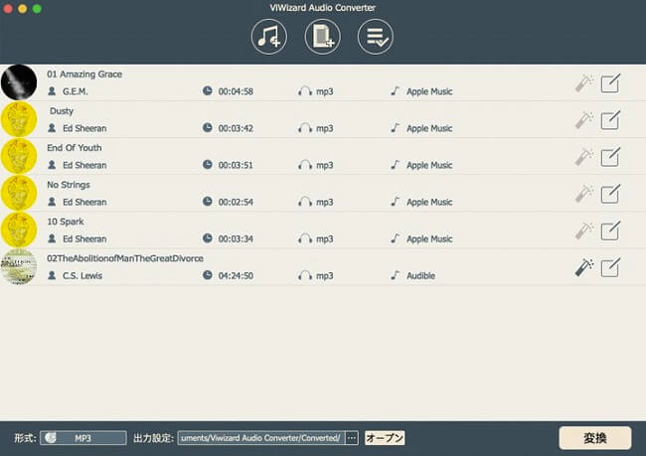The width and height of the screenshot is (646, 456).
Task: Click the effects wand for 10 Spark
Action: click(584, 230)
